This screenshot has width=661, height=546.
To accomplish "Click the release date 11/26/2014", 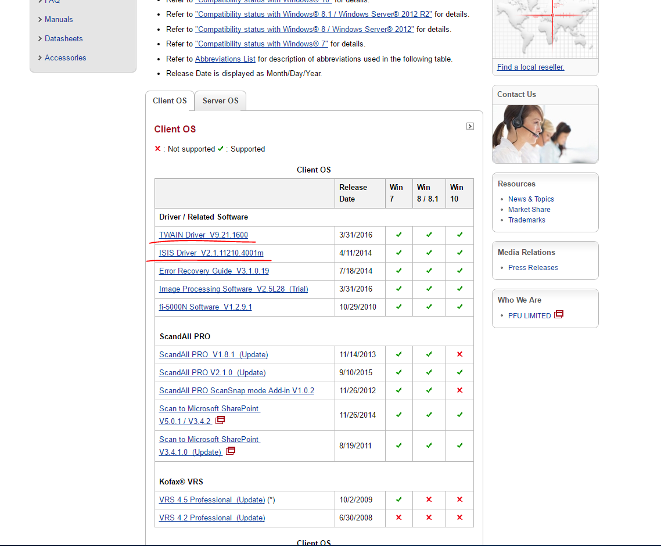I will (x=358, y=415).
